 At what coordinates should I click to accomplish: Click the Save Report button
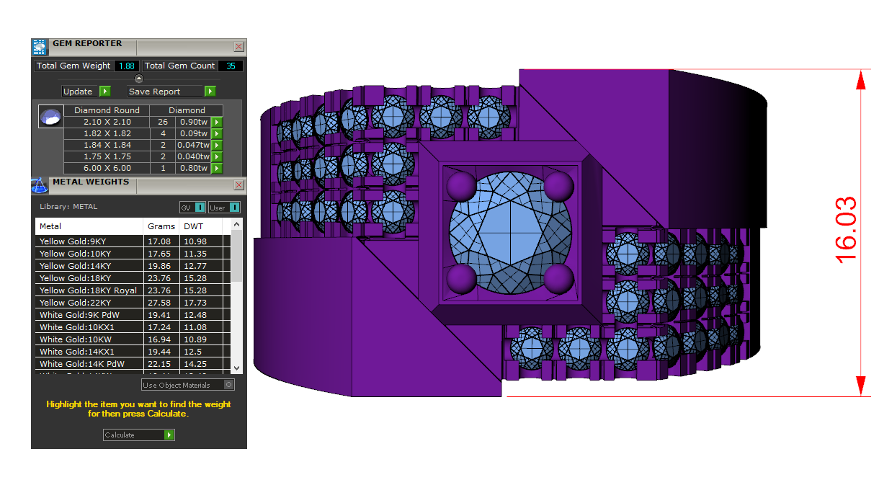(165, 92)
